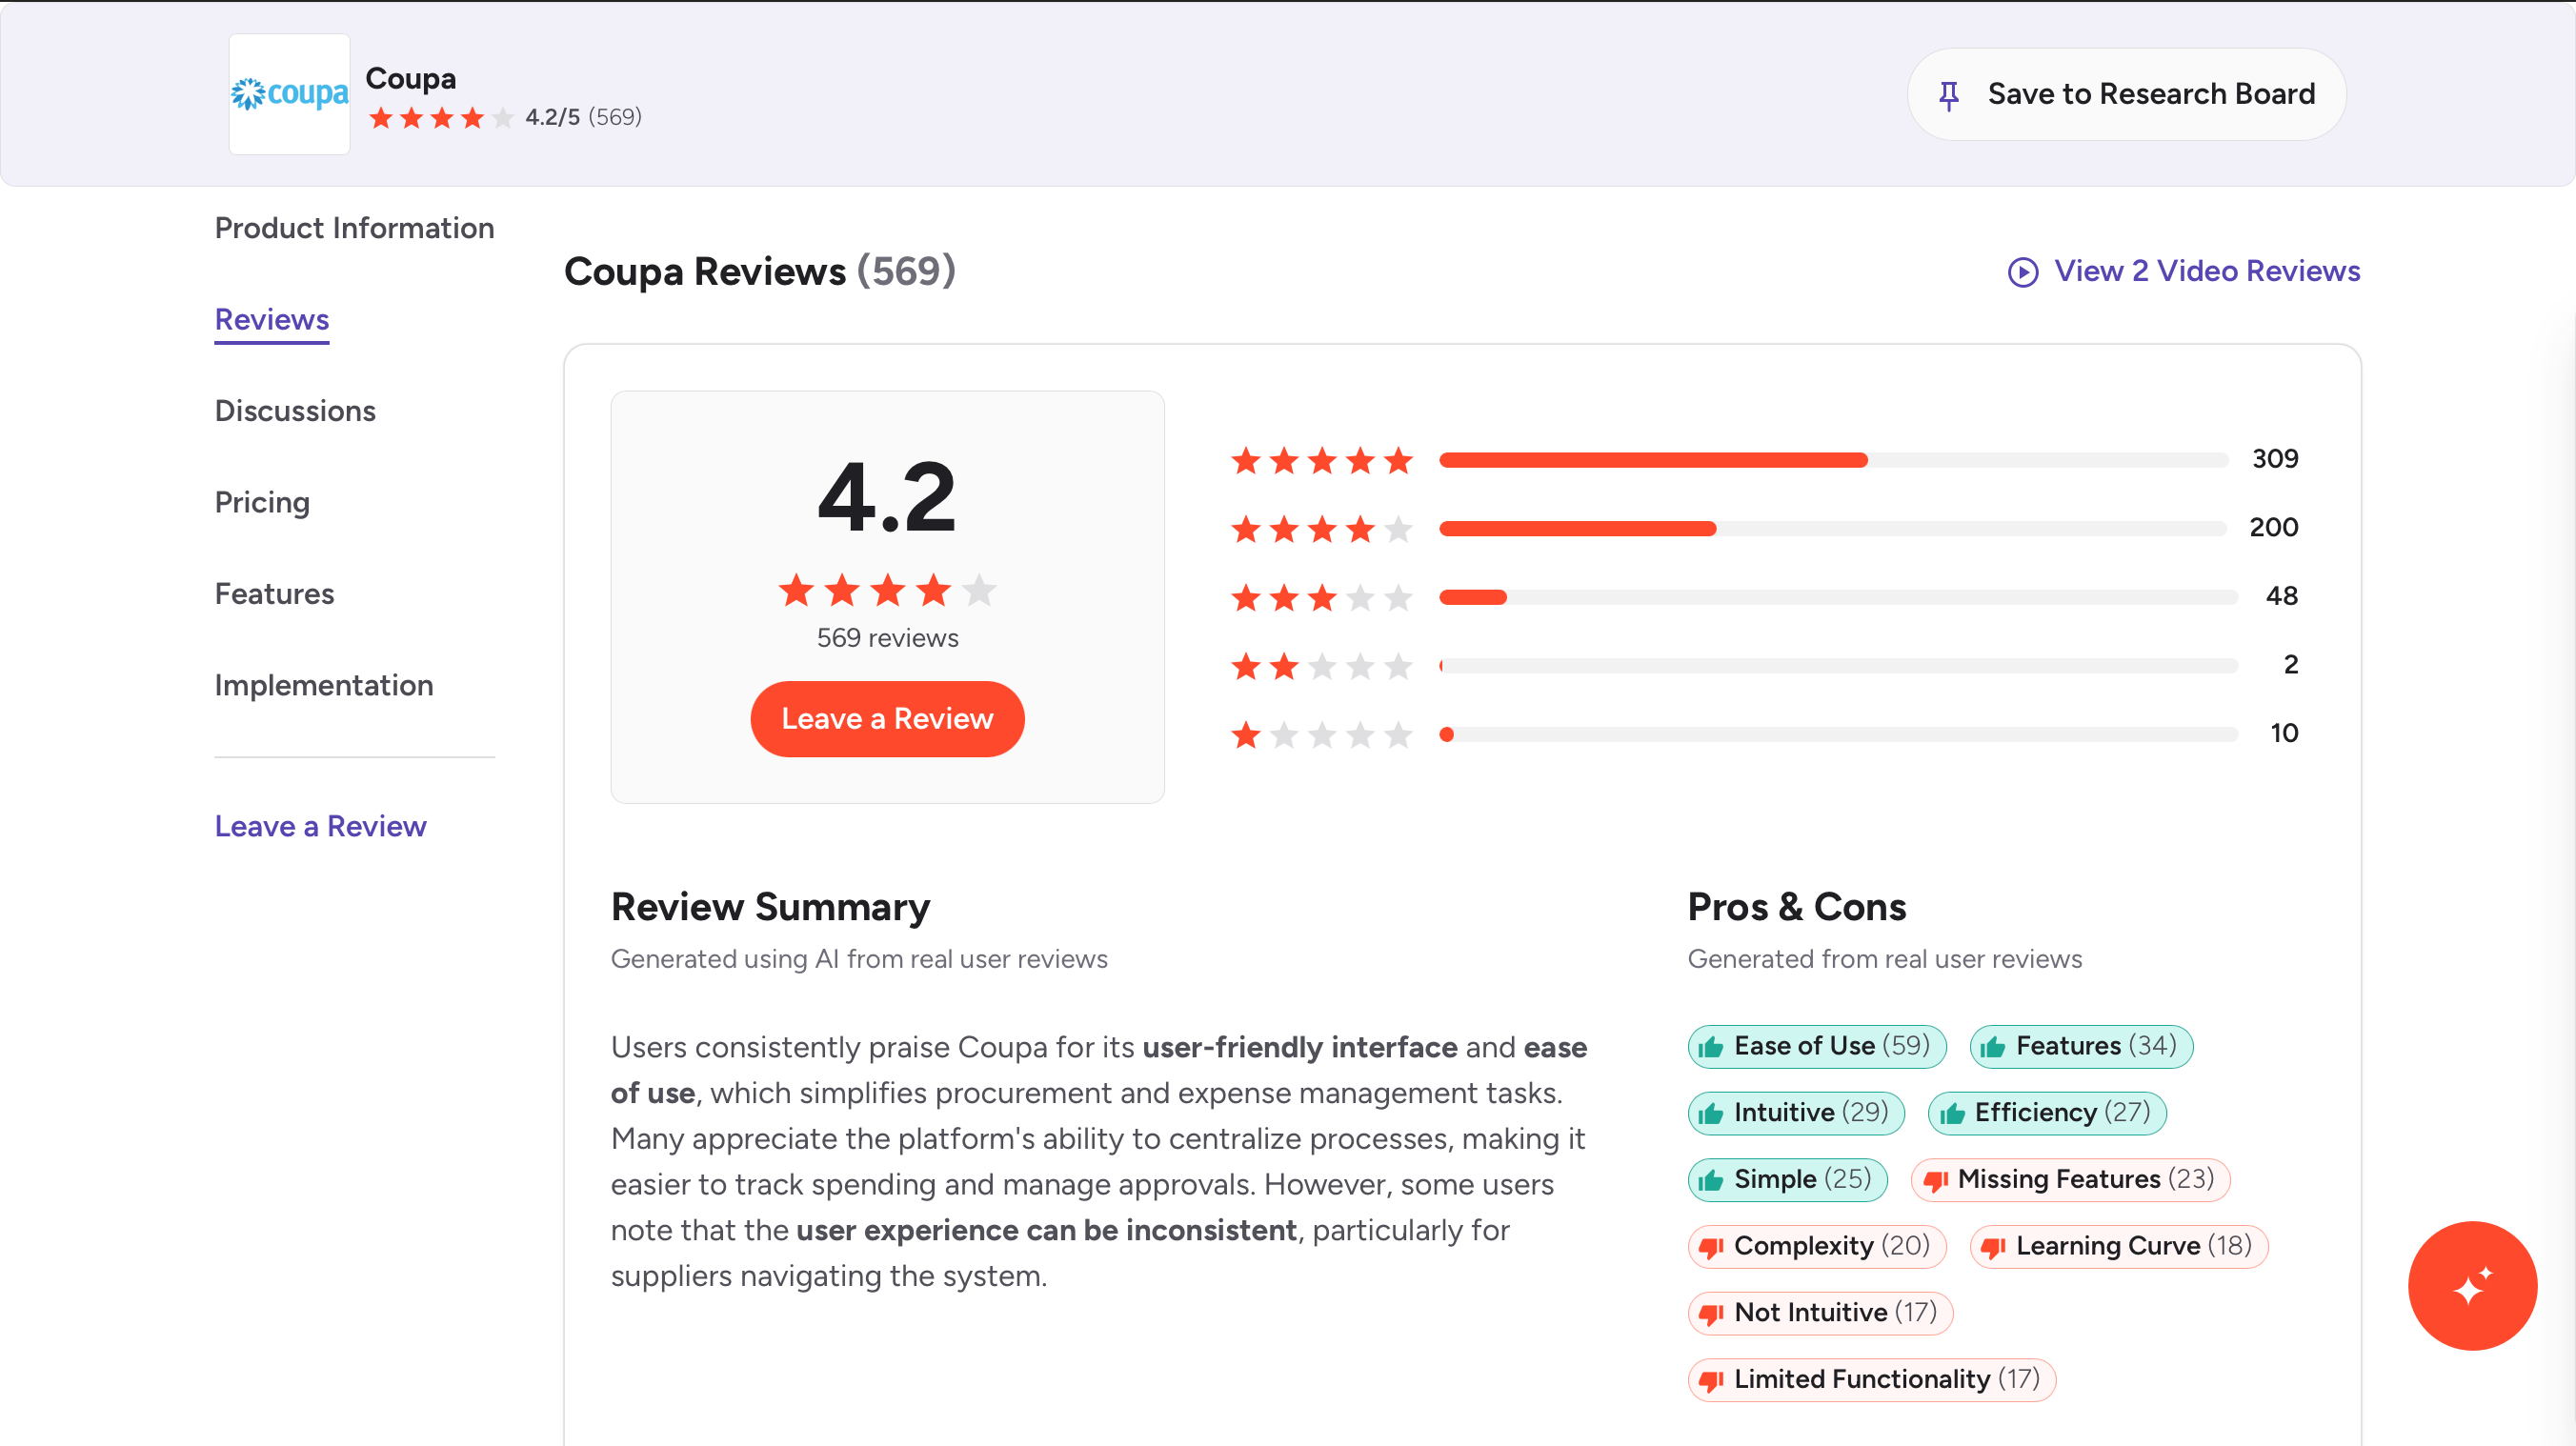
Task: Click the thumbs-up icon on Efficiency tag
Action: pyautogui.click(x=1952, y=1113)
